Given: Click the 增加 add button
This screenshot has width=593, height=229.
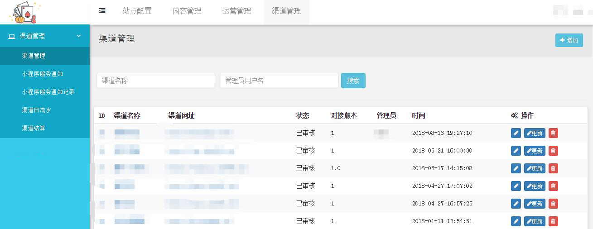Looking at the screenshot, I should pos(569,40).
